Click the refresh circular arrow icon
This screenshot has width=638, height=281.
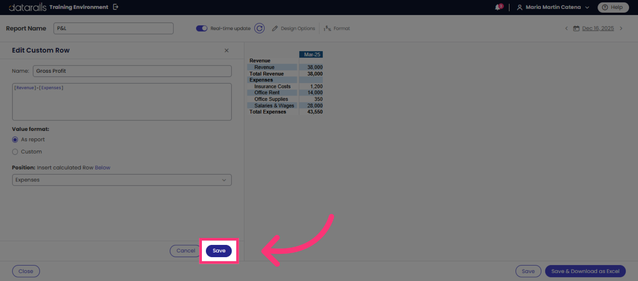click(259, 28)
